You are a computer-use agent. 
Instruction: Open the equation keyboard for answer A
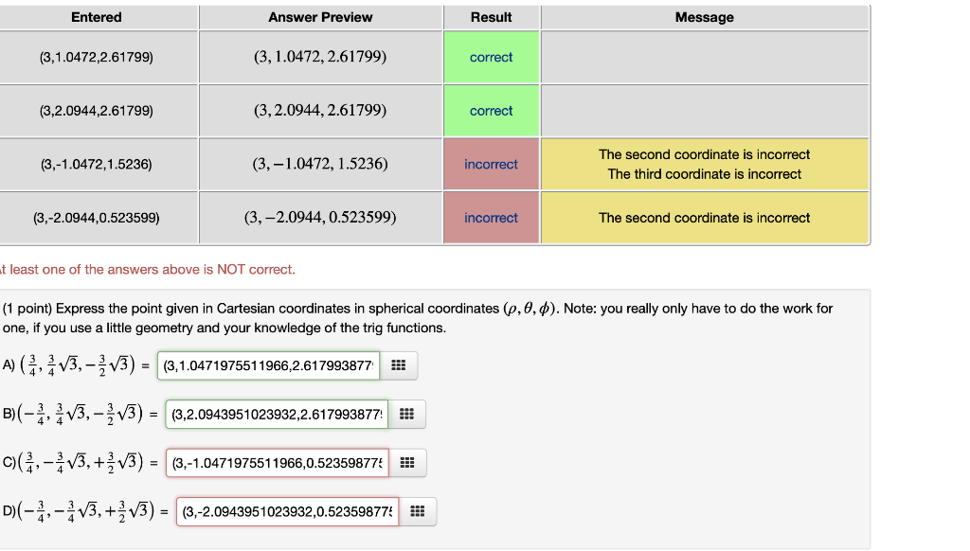399,365
